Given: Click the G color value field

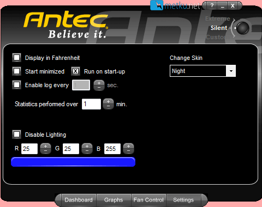Looking at the screenshot, I should (x=71, y=149).
